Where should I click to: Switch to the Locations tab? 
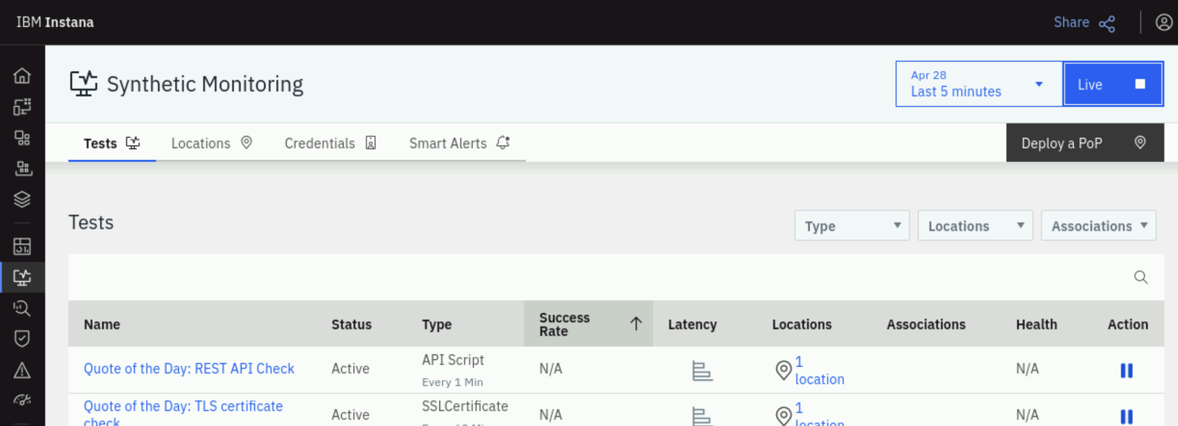click(212, 144)
